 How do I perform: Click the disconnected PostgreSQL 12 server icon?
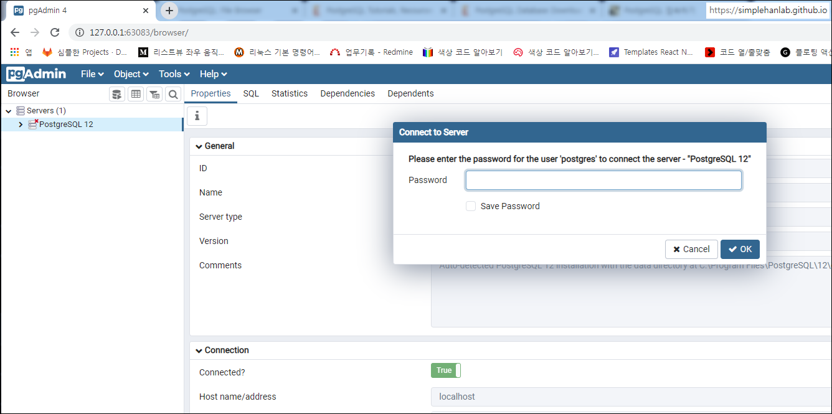33,125
